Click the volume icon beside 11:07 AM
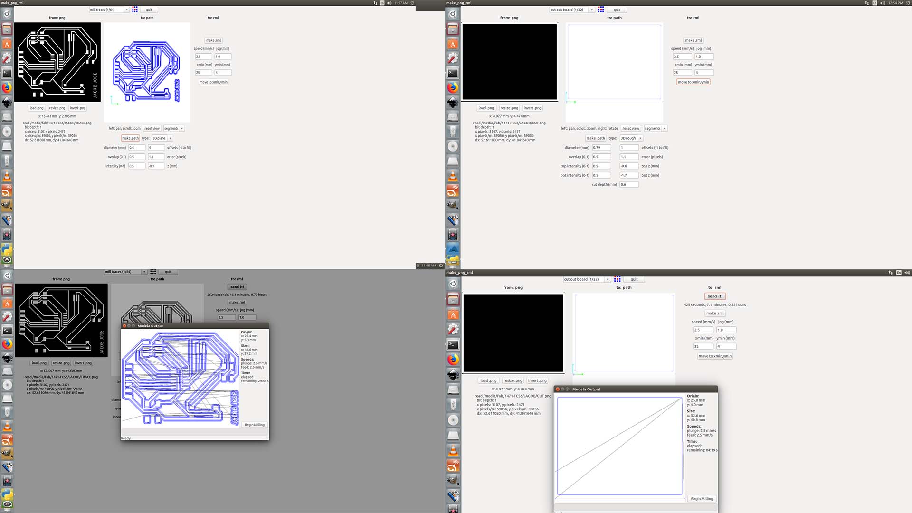This screenshot has height=513, width=912. 389,3
